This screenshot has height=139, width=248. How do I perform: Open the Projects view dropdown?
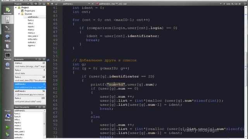pos(28,4)
